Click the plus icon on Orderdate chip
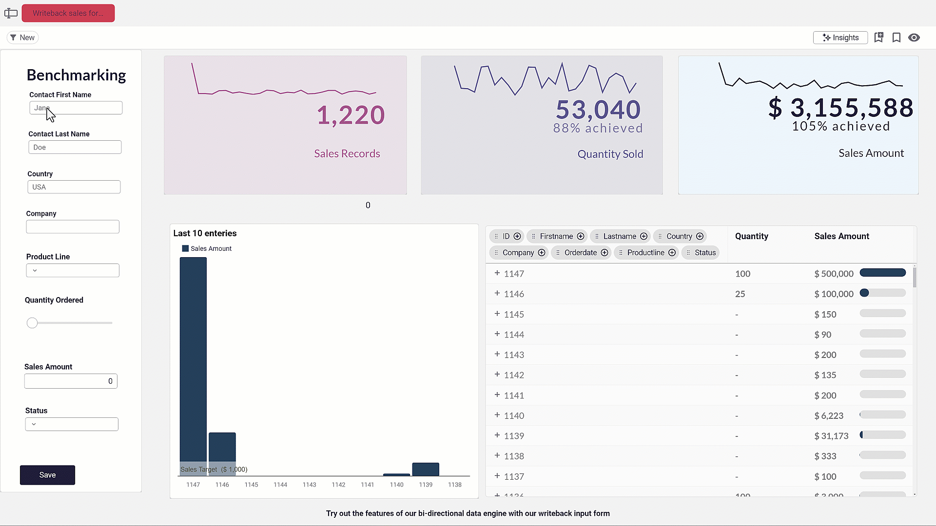Image resolution: width=936 pixels, height=526 pixels. 604,252
